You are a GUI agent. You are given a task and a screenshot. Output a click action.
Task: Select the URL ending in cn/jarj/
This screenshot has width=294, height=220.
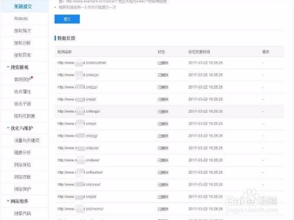76,99
